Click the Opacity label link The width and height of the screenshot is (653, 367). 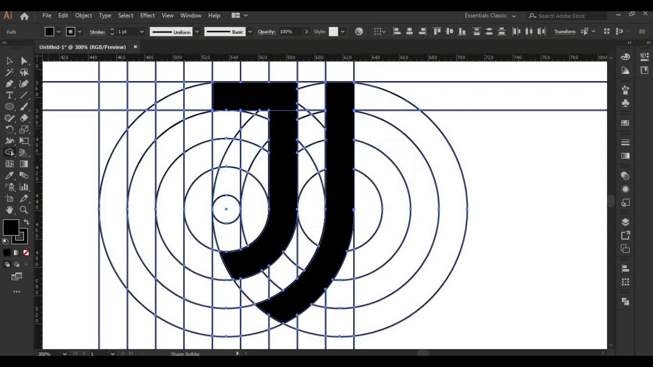pyautogui.click(x=267, y=32)
